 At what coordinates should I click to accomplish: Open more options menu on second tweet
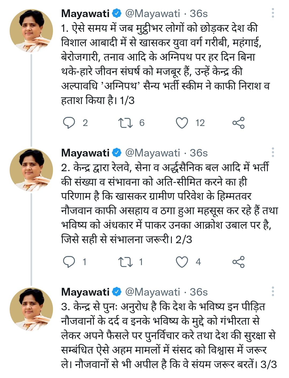pos(273,152)
